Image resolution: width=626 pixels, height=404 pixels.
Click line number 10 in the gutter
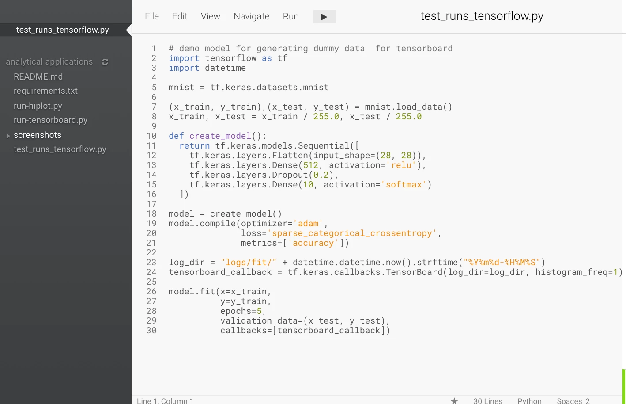(x=151, y=136)
